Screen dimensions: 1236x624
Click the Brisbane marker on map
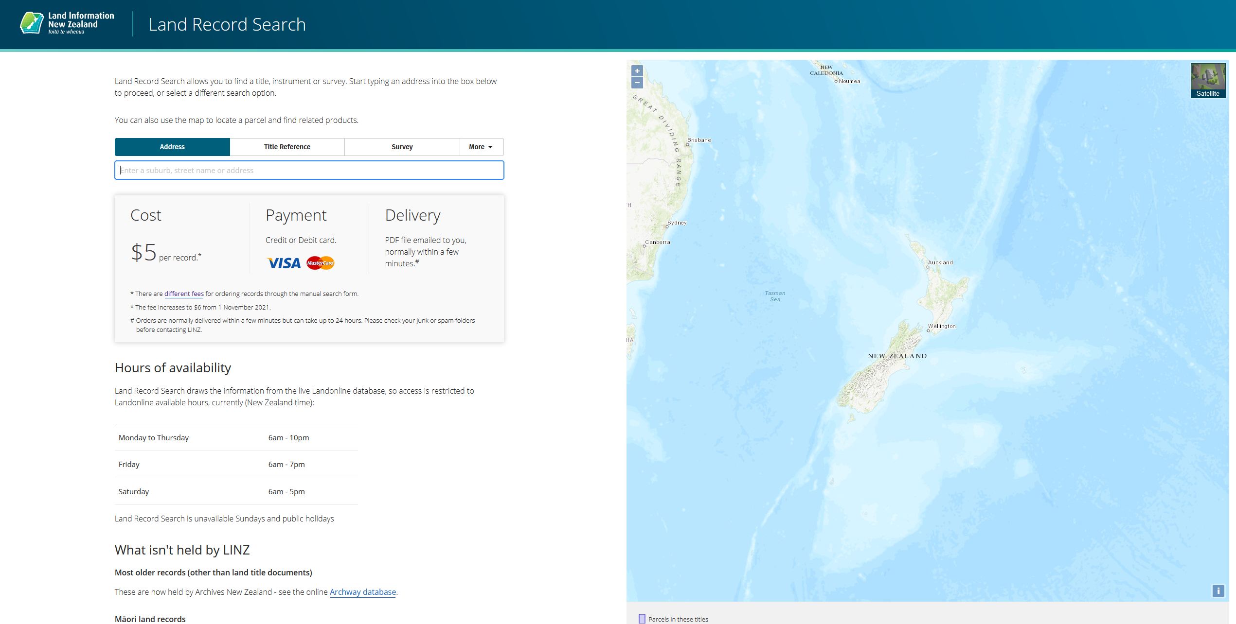pyautogui.click(x=687, y=144)
